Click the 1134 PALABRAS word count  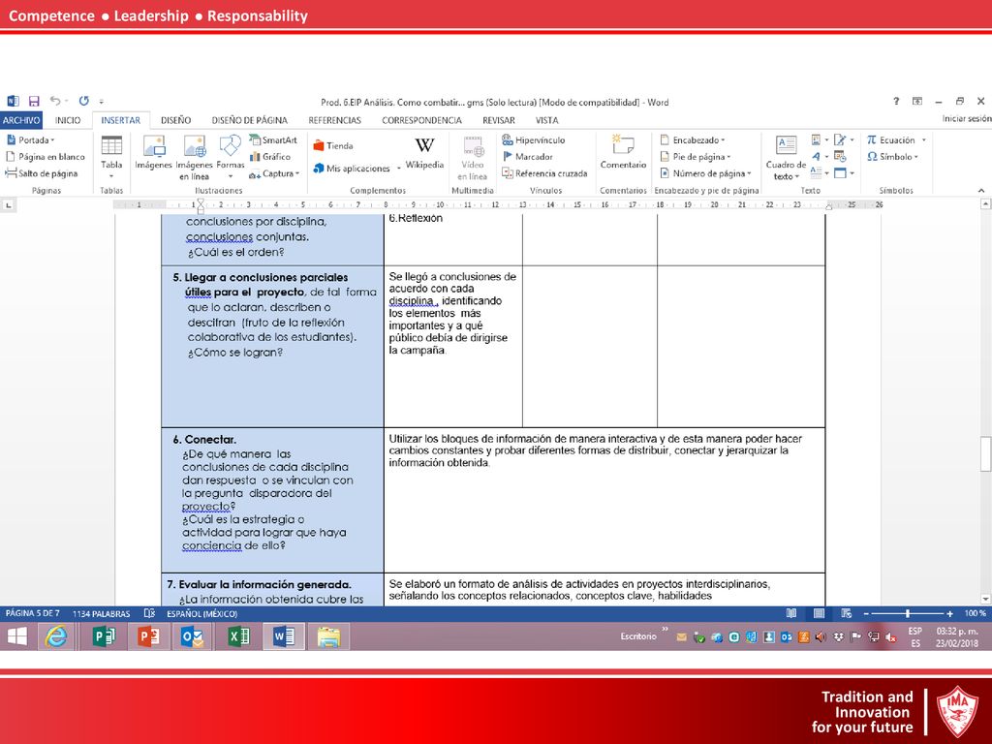click(x=101, y=613)
